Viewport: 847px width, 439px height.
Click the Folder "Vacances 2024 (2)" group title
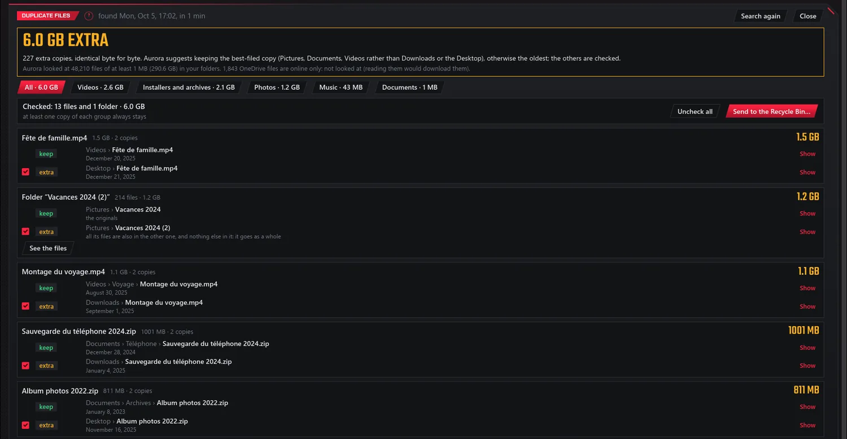point(66,197)
